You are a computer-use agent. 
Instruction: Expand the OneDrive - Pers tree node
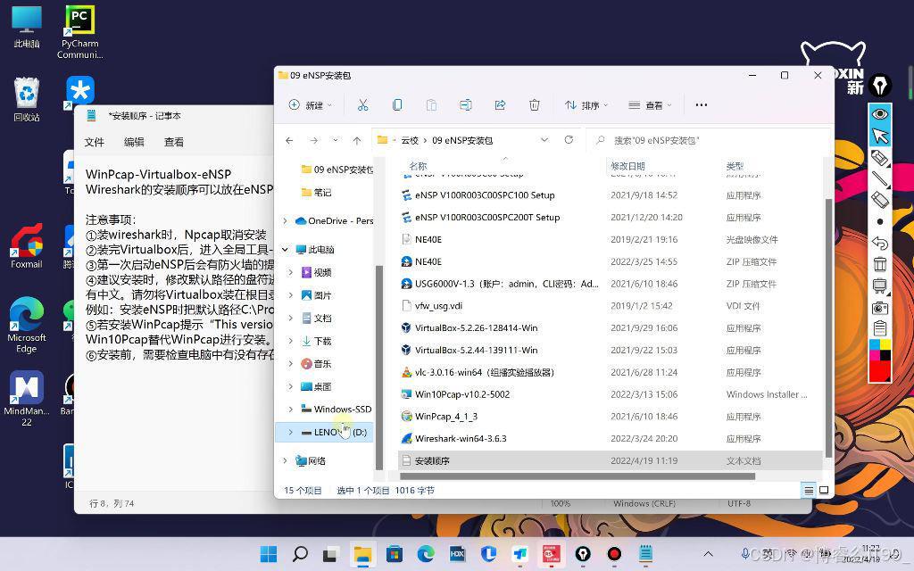(x=285, y=221)
